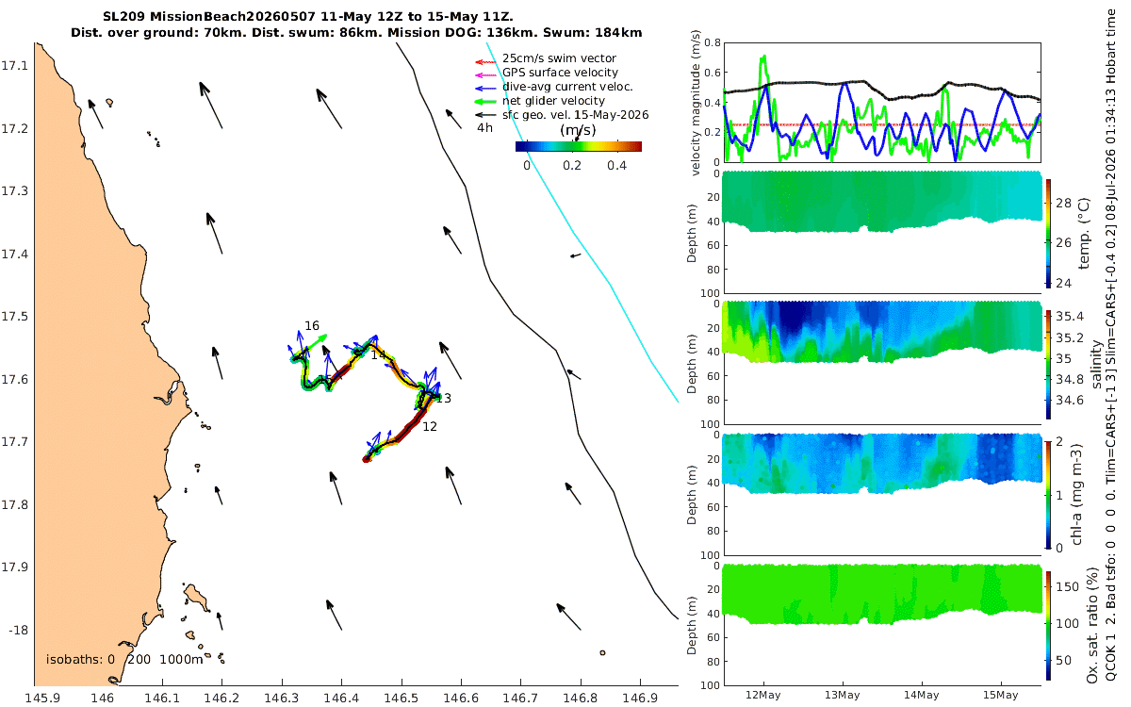Click the "Dist. over ground: 70km" subtitle line
Image resolution: width=1131 pixels, height=707 pixels.
[356, 32]
